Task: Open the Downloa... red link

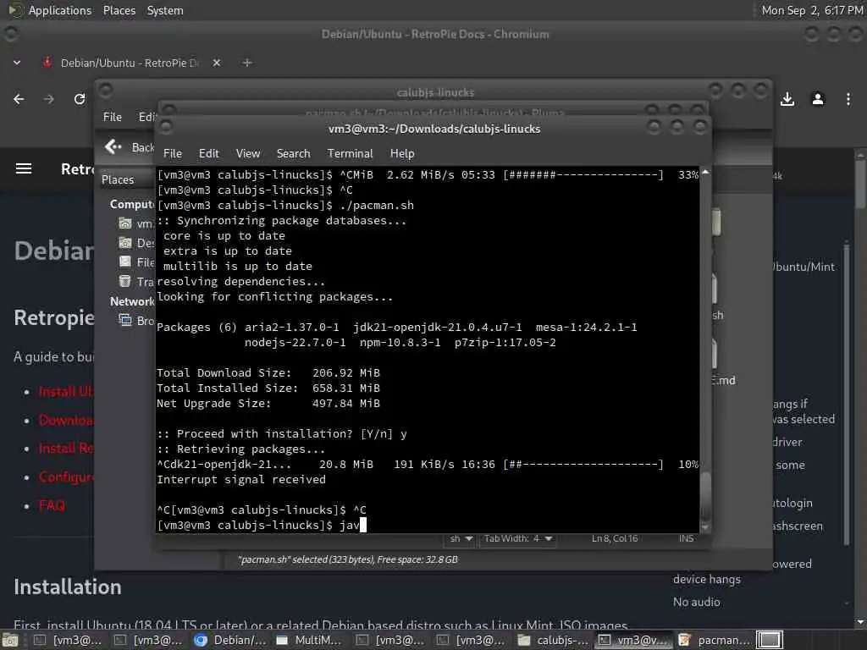Action: coord(66,420)
